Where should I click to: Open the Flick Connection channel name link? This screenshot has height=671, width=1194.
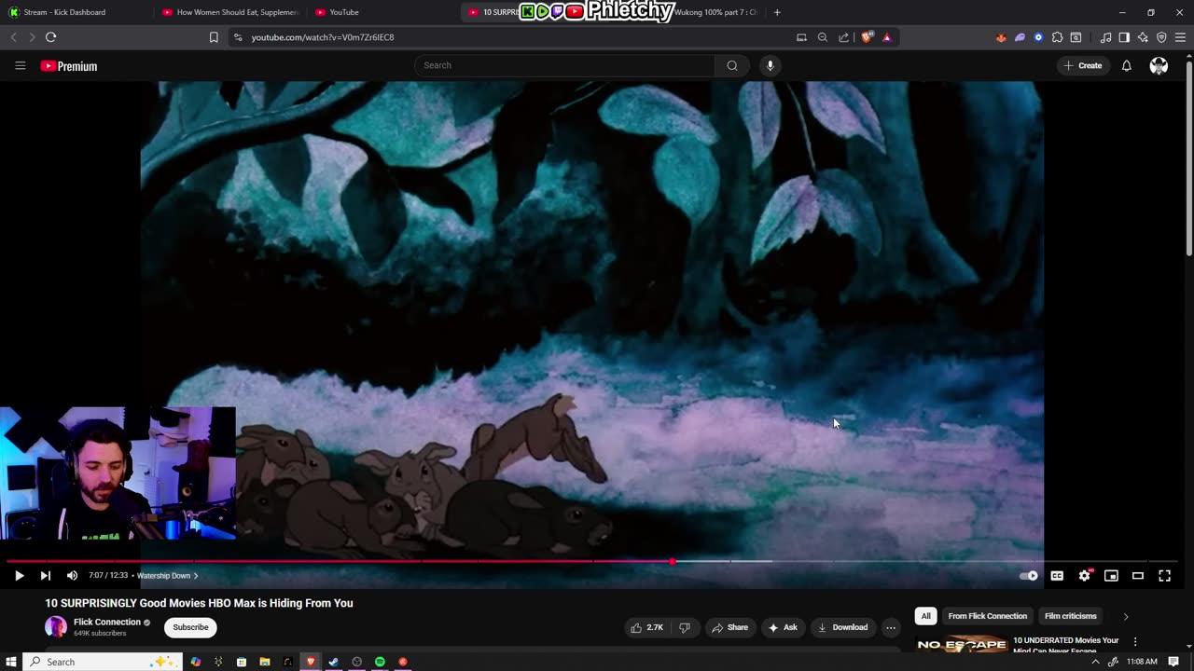107,622
